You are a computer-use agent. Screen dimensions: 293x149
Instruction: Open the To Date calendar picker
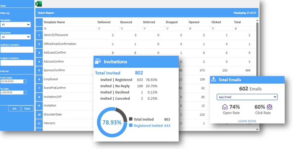[25, 93]
